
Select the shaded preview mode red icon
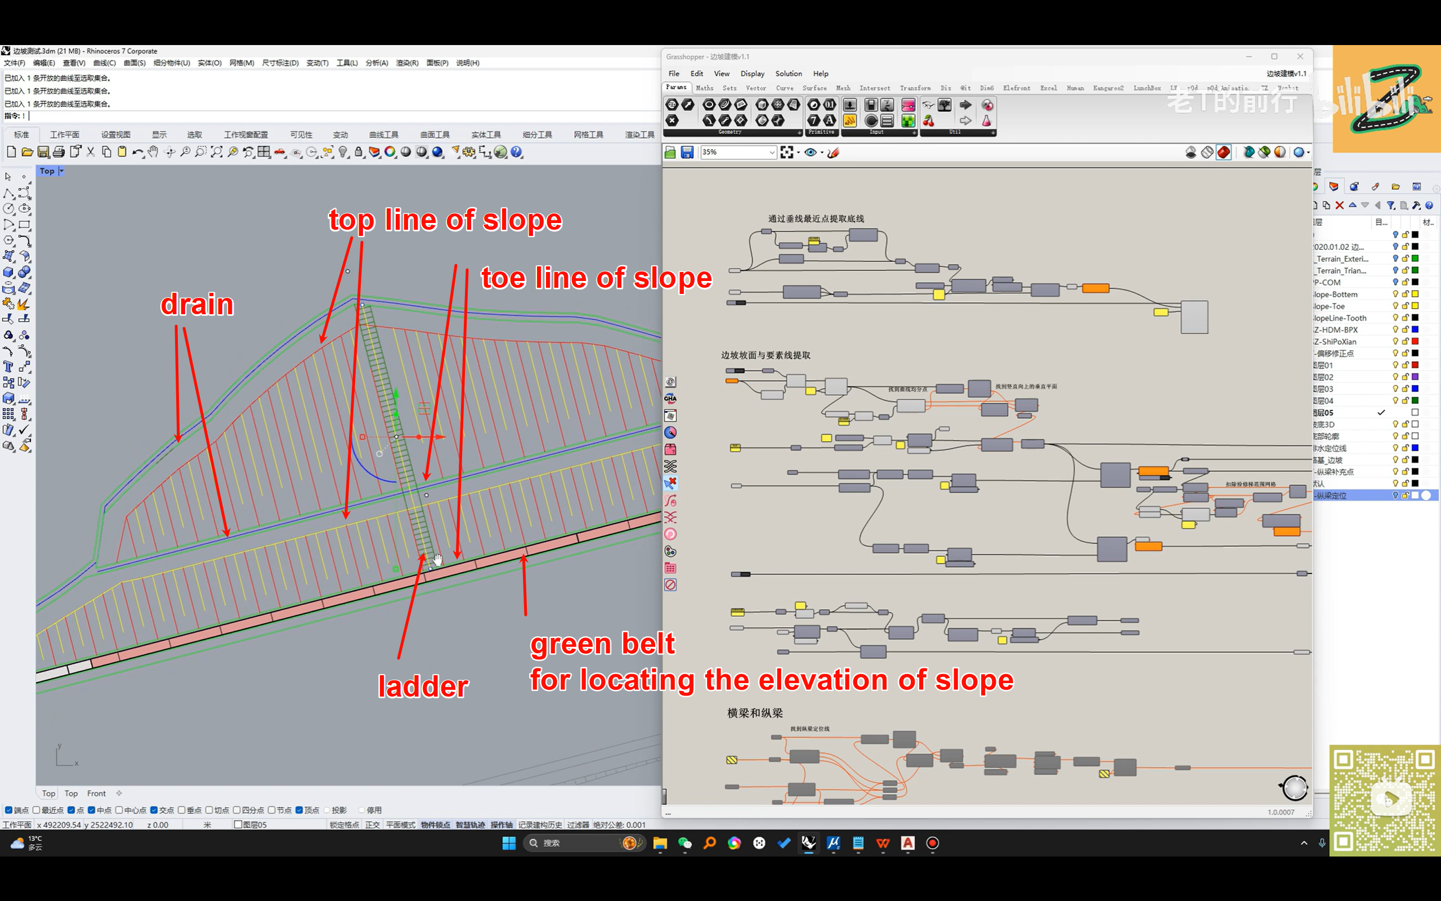click(x=1223, y=153)
